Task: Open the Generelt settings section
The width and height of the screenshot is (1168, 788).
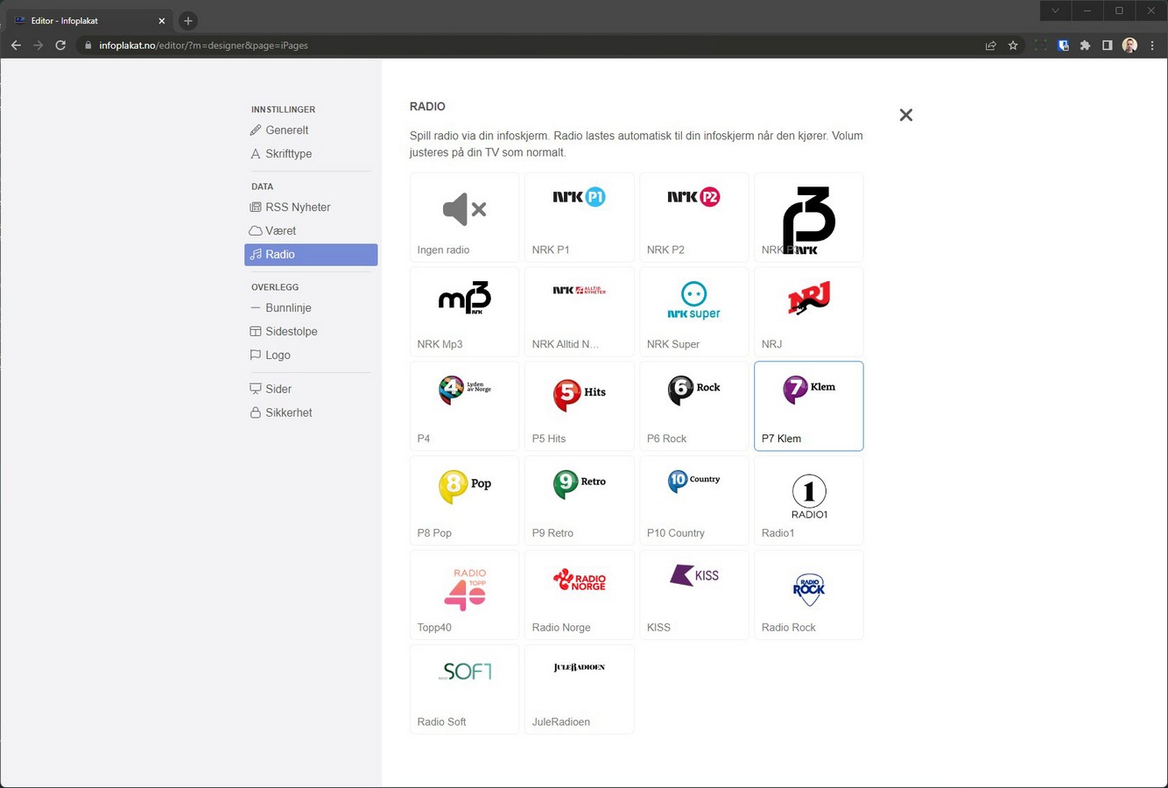Action: click(286, 130)
